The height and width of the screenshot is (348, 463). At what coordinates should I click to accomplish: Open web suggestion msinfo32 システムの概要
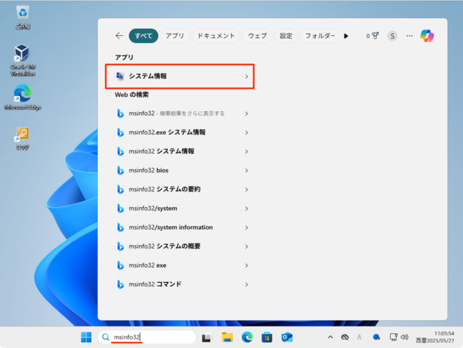[179, 246]
